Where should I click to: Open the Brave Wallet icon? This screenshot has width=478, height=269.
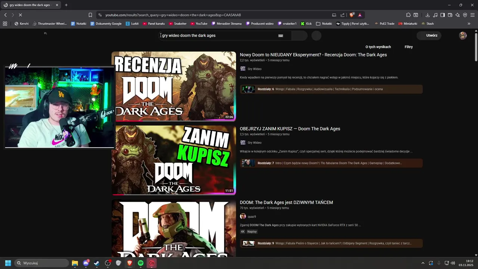(450, 15)
